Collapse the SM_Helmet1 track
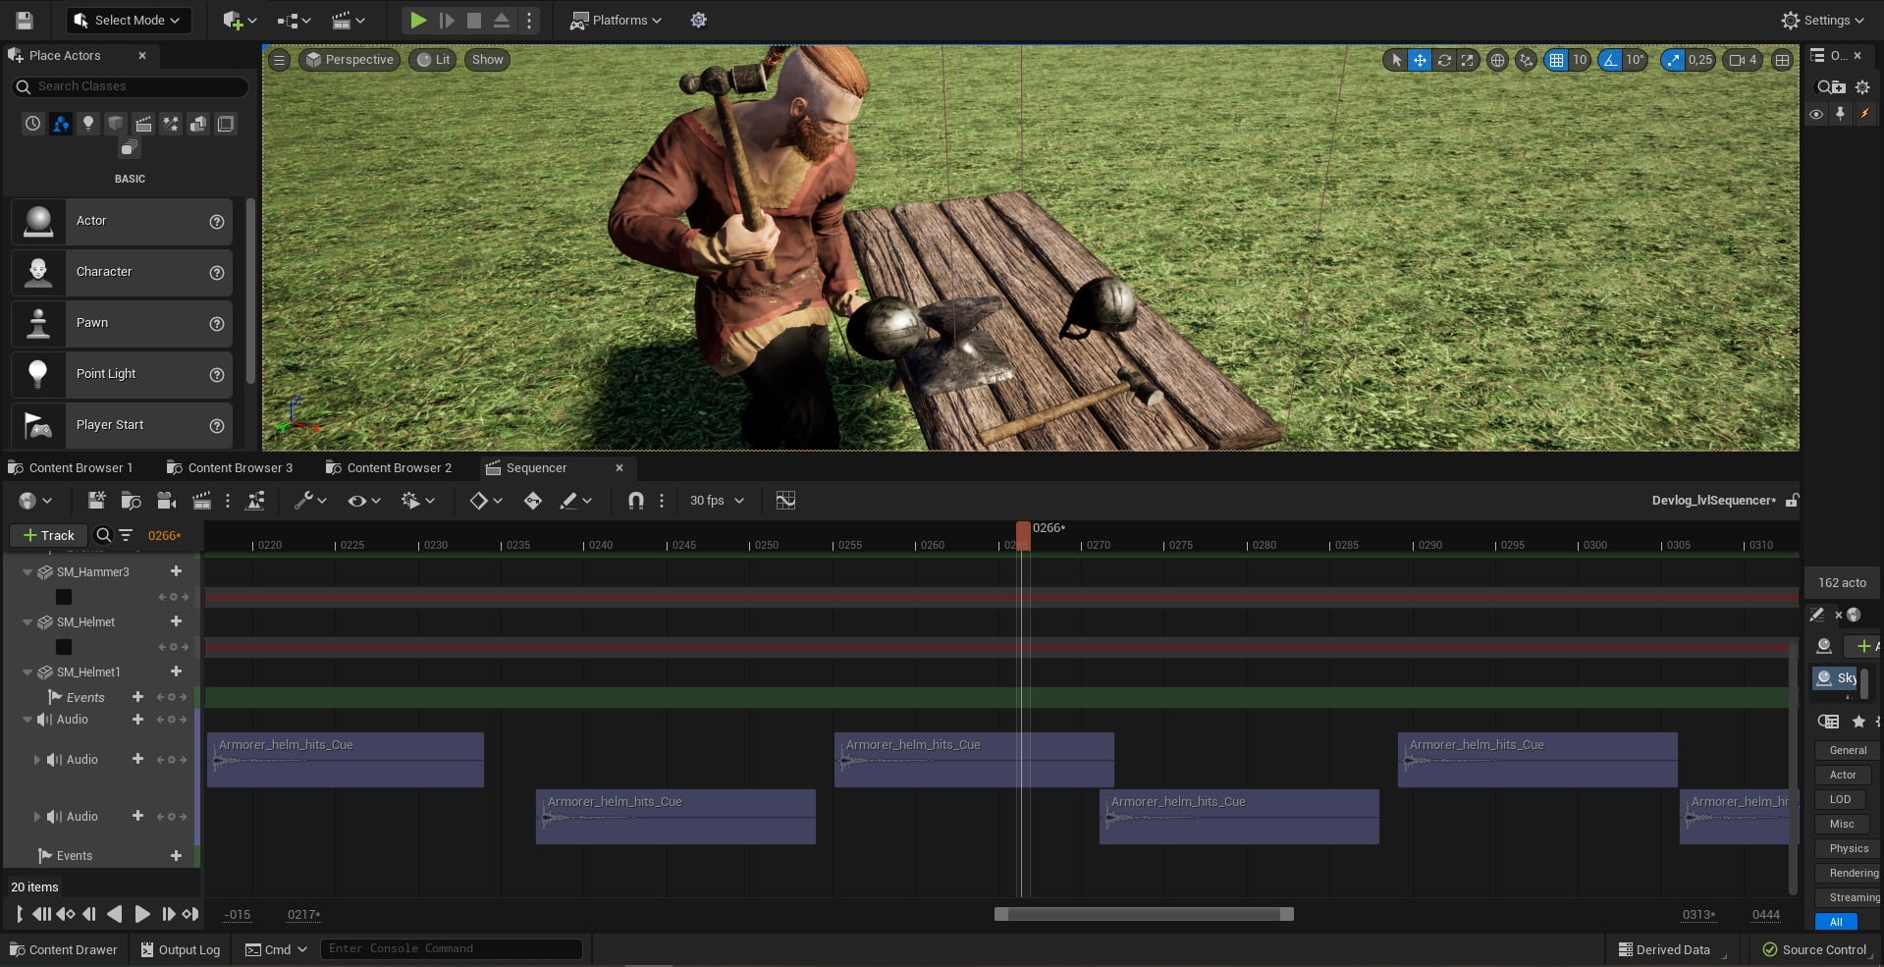 point(27,672)
